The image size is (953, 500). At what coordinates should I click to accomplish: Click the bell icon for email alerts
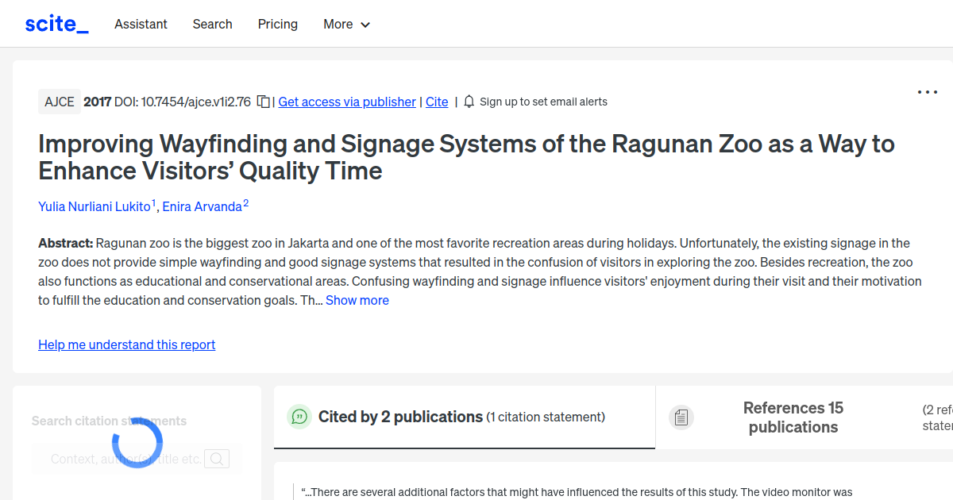click(x=469, y=102)
